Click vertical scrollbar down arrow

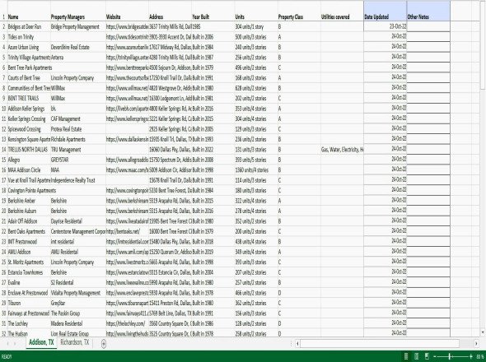[483, 332]
